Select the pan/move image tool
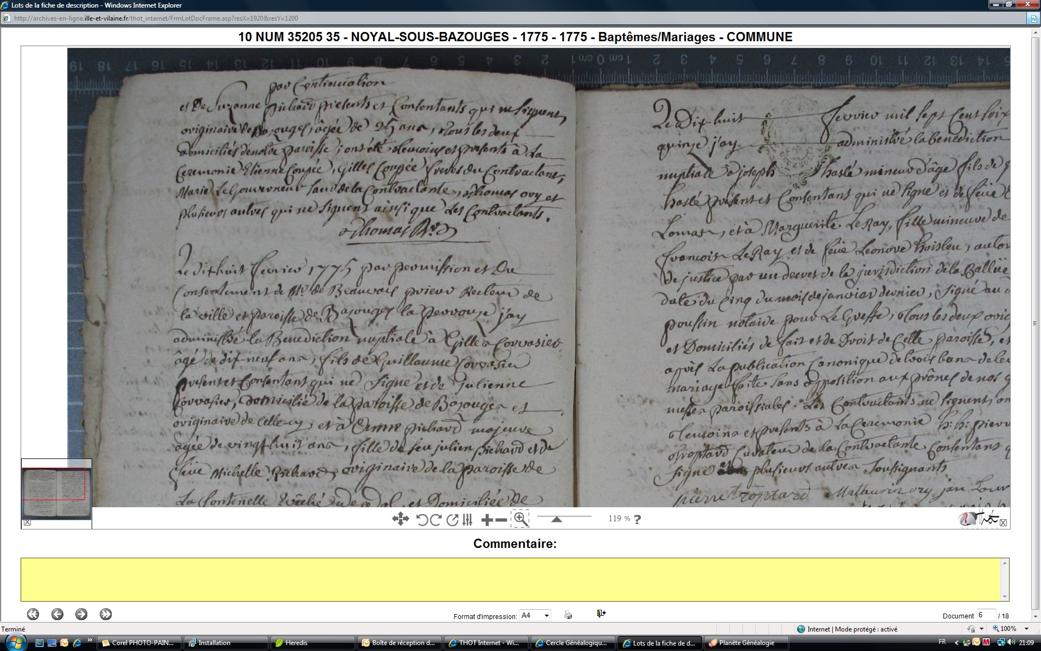Viewport: 1041px width, 651px height. [400, 519]
